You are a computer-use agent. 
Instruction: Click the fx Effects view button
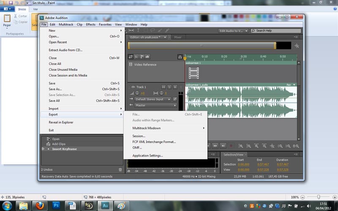136,57
